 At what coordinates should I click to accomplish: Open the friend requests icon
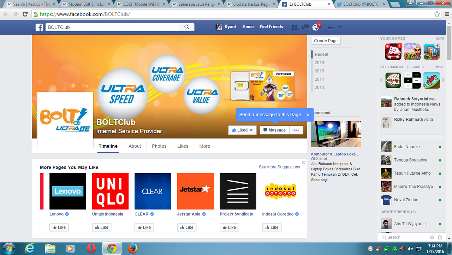coord(294,27)
